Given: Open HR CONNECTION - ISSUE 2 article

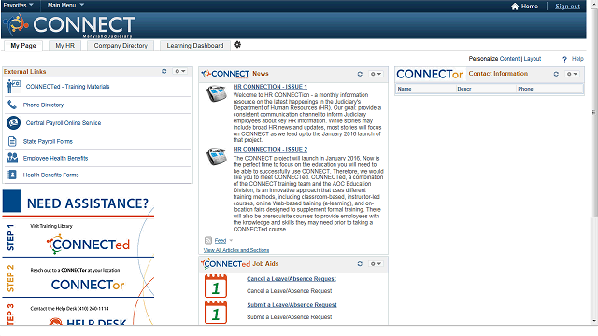Looking at the screenshot, I should [x=270, y=150].
